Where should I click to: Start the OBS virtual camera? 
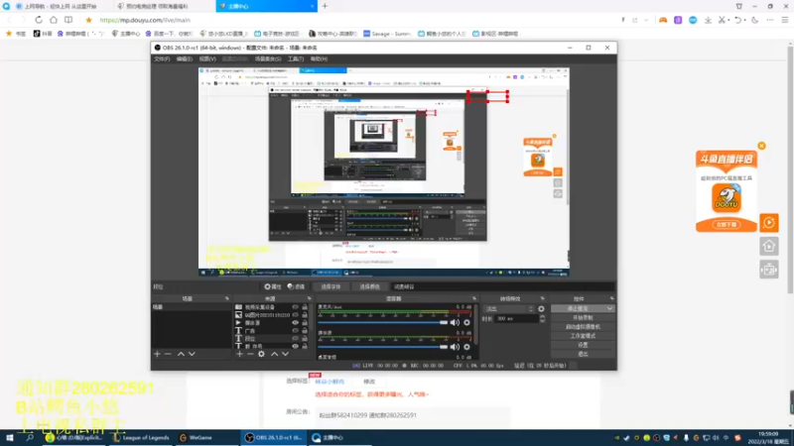pyautogui.click(x=583, y=327)
